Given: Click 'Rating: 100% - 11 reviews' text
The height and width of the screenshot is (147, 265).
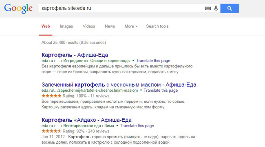Looking at the screenshot, I should (86, 96).
